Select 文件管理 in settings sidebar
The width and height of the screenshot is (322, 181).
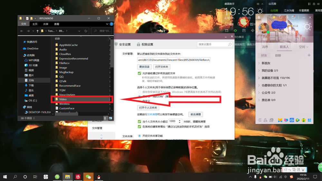pos(97,128)
